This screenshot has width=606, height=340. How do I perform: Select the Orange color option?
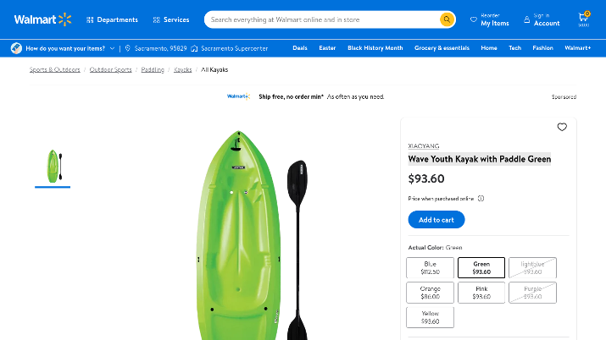[431, 293]
